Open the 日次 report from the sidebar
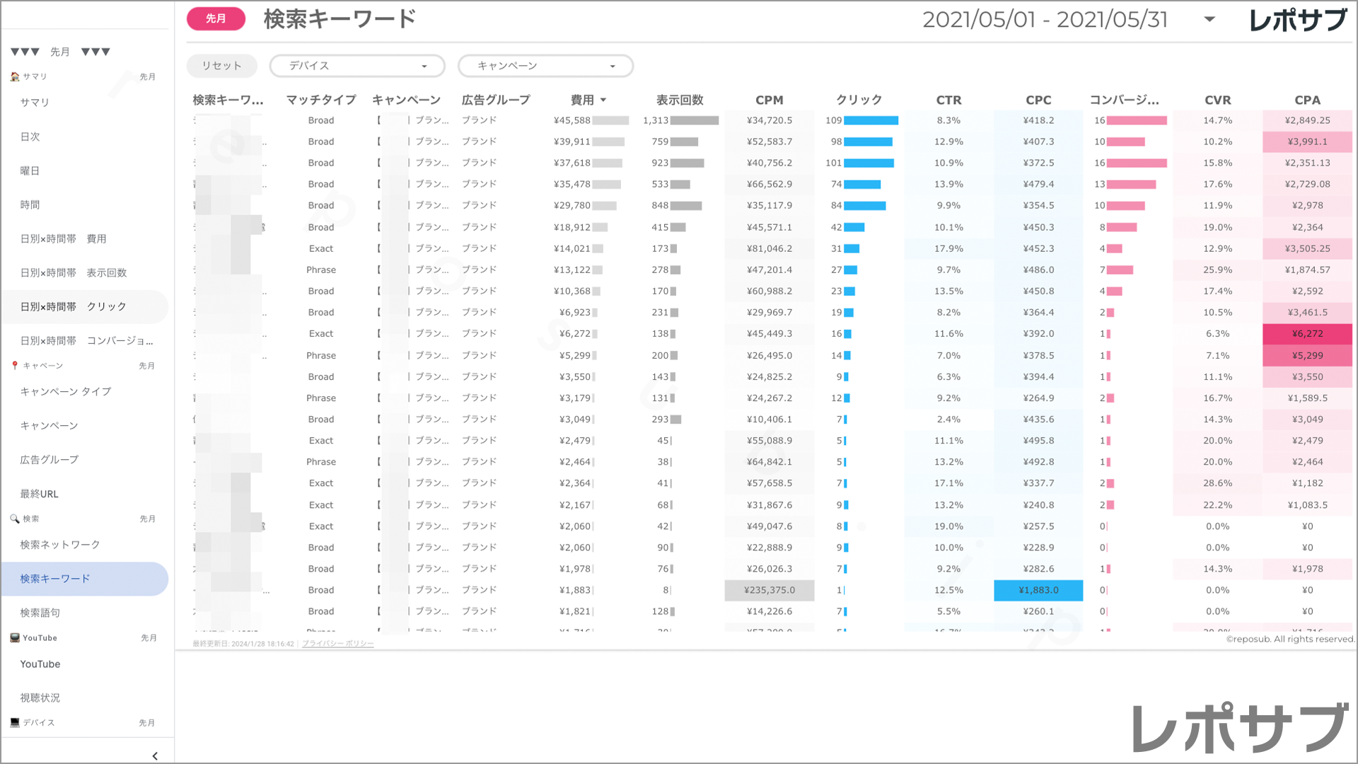The width and height of the screenshot is (1358, 764). coord(30,137)
